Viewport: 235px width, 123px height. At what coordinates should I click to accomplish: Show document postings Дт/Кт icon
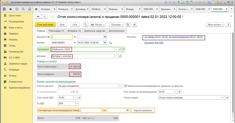[85, 25]
